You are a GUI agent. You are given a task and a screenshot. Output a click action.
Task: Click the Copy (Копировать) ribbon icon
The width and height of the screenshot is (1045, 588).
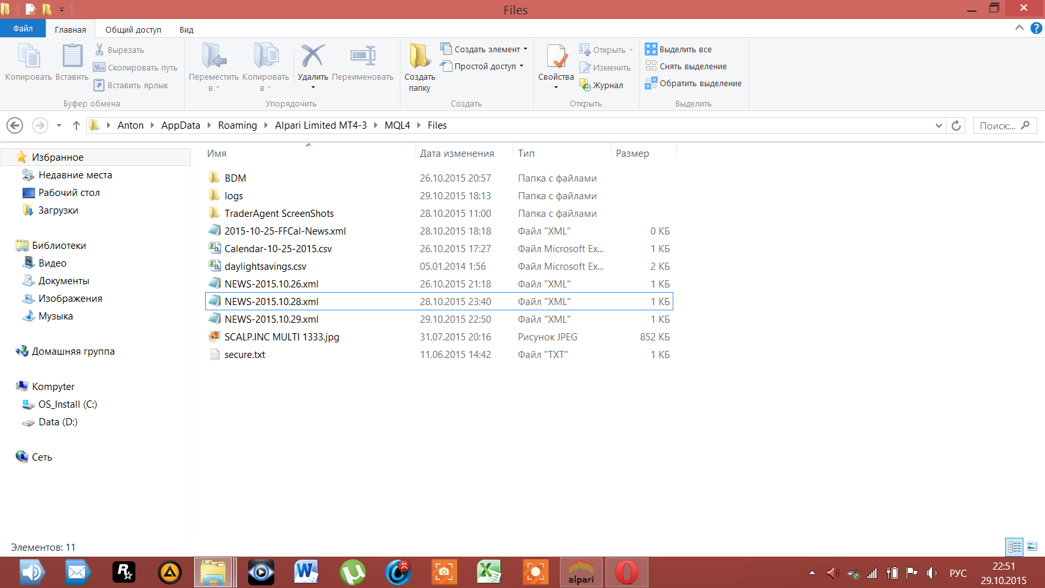coord(29,56)
